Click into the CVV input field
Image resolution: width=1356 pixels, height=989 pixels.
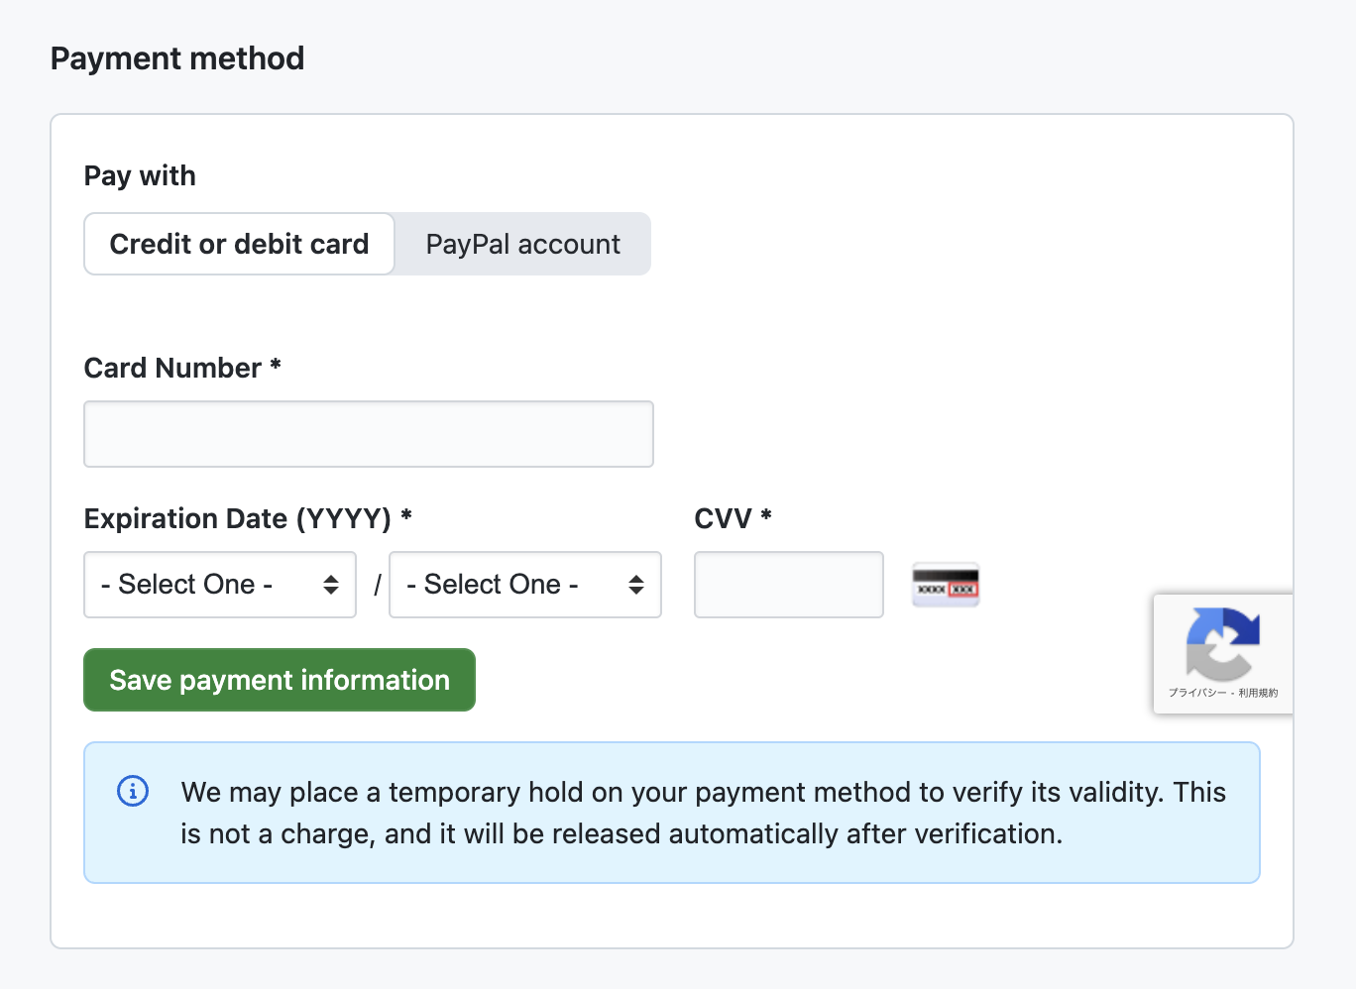pos(789,585)
